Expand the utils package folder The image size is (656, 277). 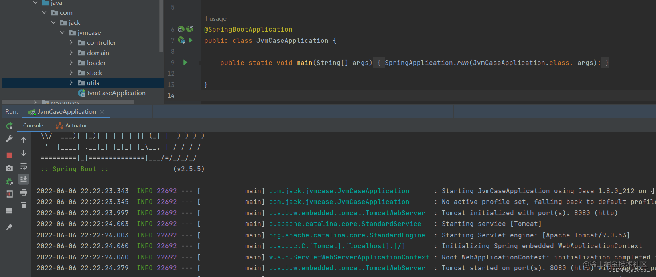[71, 83]
